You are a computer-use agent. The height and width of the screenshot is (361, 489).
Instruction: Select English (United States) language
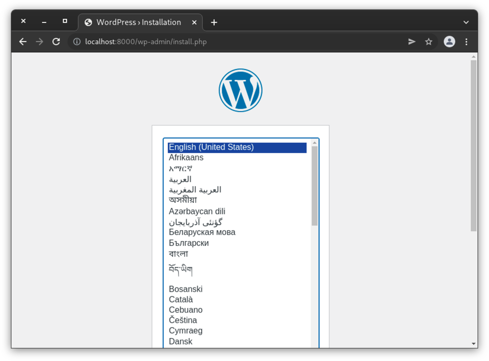click(211, 147)
